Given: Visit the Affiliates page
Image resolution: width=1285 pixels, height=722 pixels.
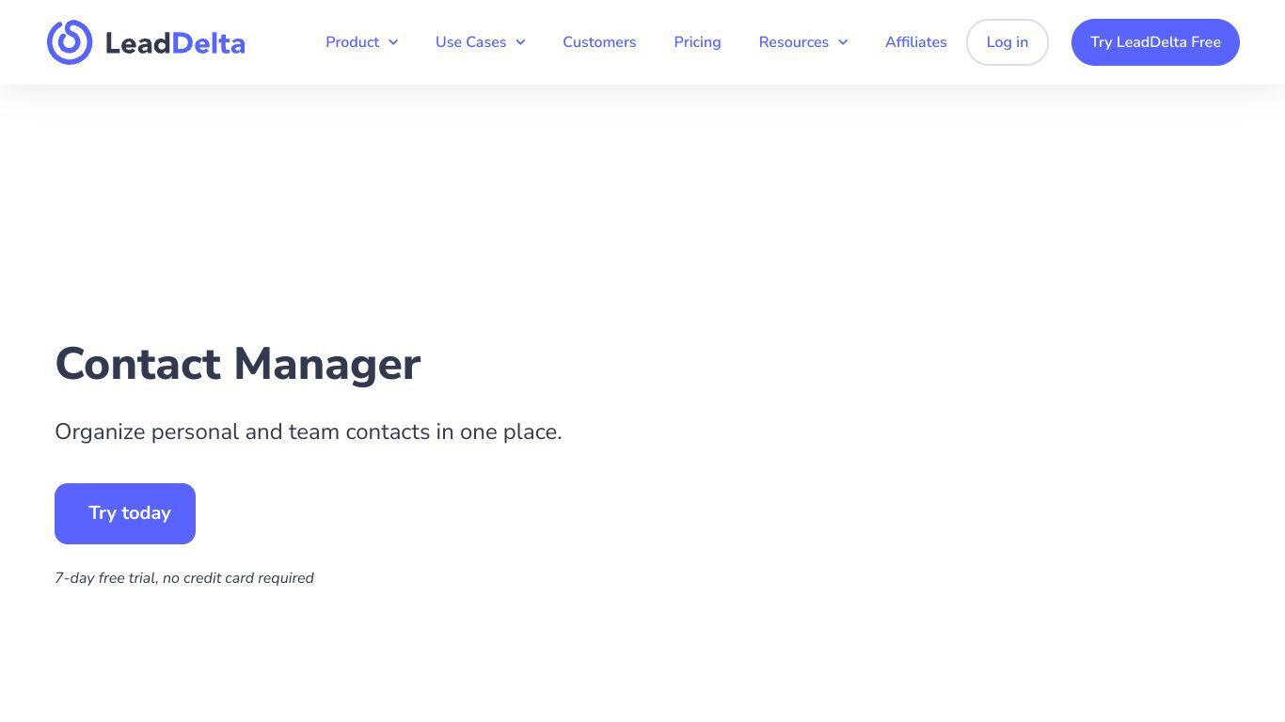Looking at the screenshot, I should (915, 42).
